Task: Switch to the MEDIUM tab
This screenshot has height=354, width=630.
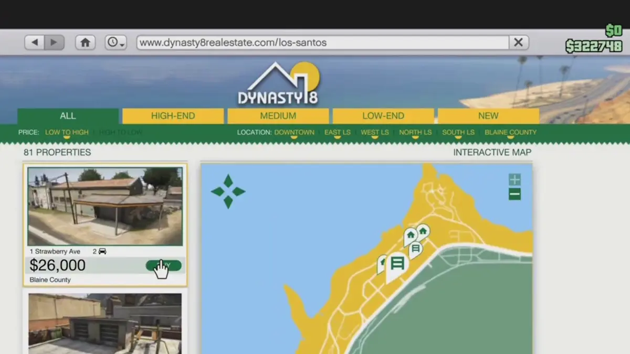Action: pyautogui.click(x=278, y=116)
